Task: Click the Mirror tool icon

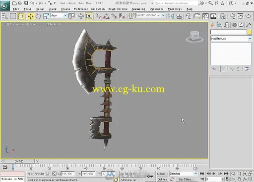Action: tap(171, 16)
